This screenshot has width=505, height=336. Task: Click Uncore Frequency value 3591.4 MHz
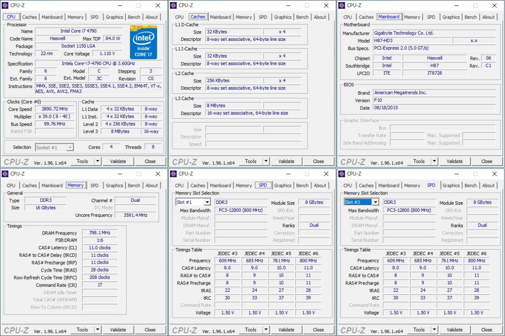pyautogui.click(x=136, y=215)
